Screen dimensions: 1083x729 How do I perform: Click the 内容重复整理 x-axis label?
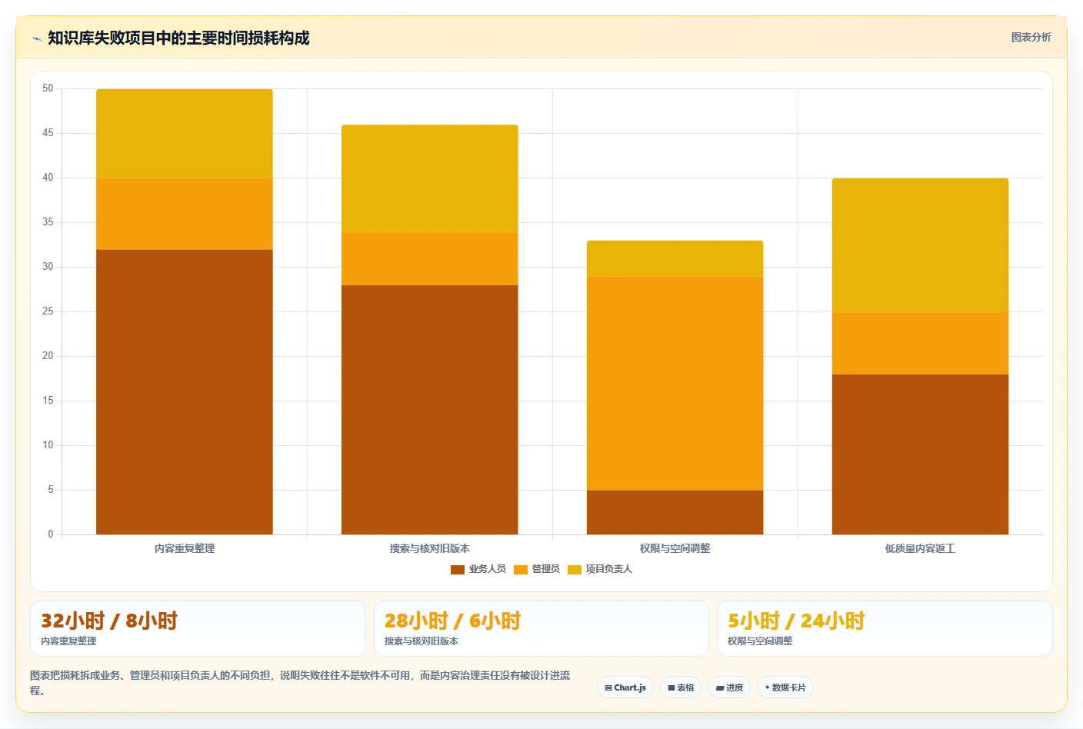pos(185,548)
